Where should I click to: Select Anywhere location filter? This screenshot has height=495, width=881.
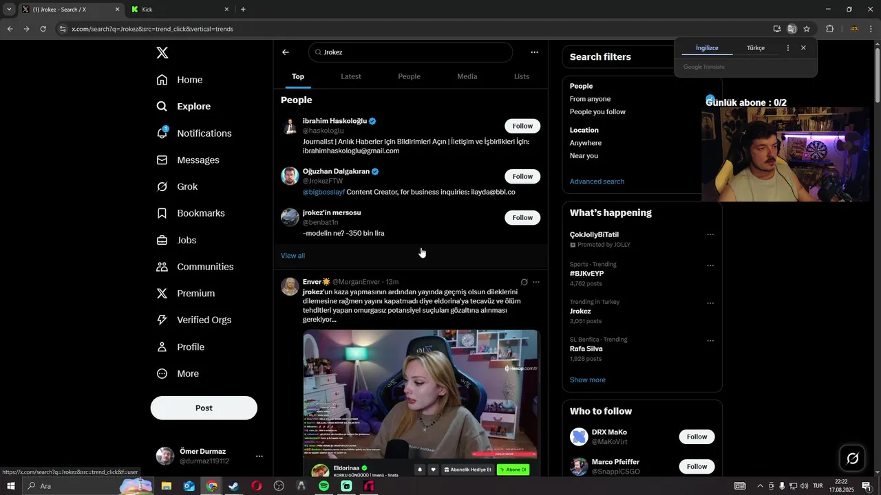pyautogui.click(x=586, y=143)
